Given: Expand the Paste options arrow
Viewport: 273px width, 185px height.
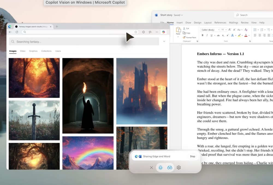Looking at the screenshot, I should click(x=178, y=37).
